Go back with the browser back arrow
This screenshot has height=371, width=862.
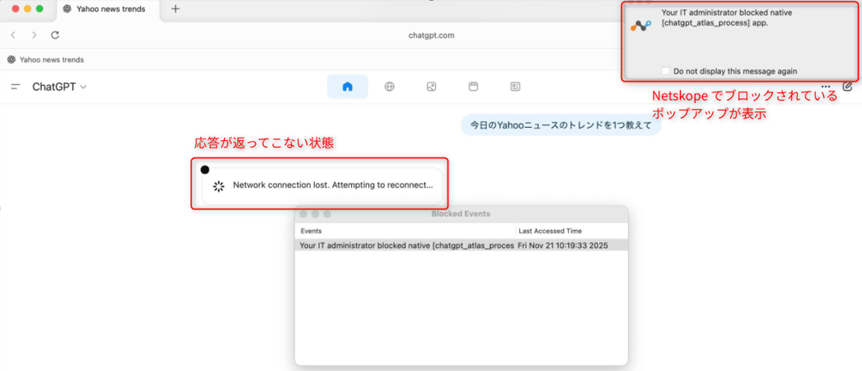pos(13,35)
